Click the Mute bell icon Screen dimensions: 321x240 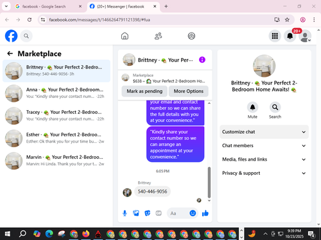(252, 107)
